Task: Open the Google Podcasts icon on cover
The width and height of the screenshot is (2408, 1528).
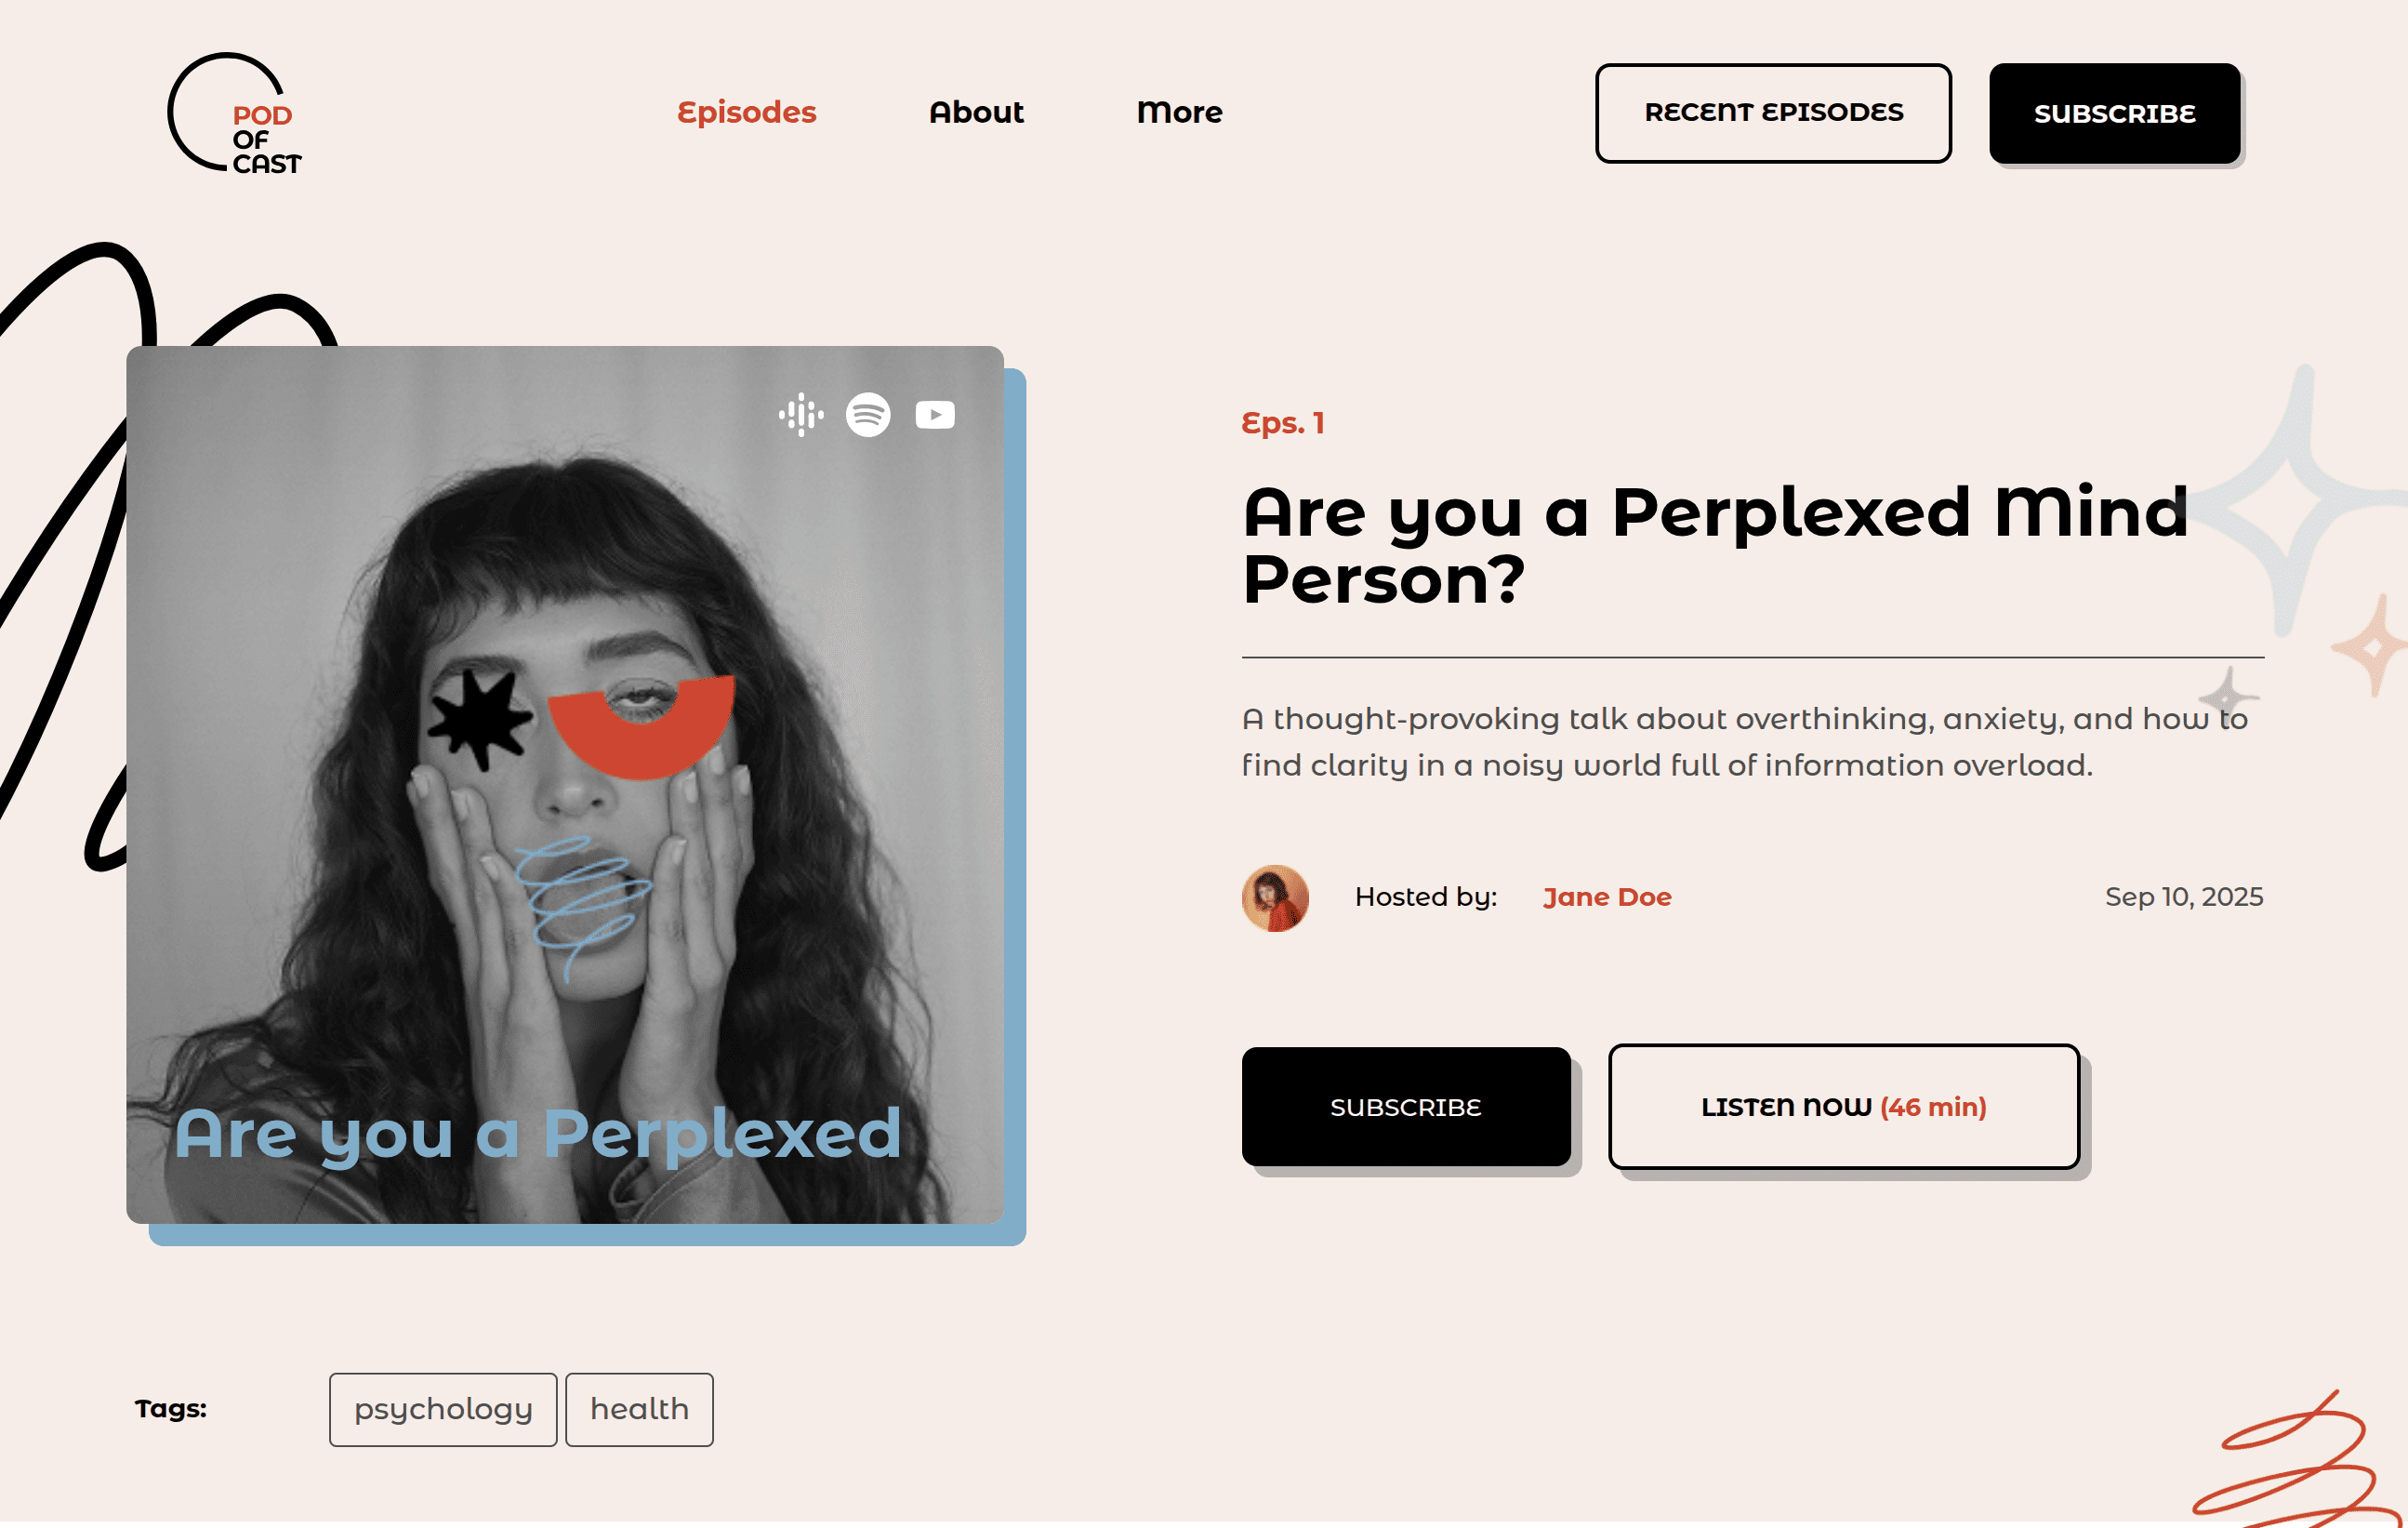Action: click(x=801, y=414)
